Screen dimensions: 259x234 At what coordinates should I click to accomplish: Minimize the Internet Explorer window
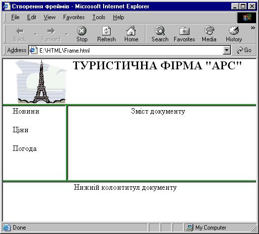235,6
